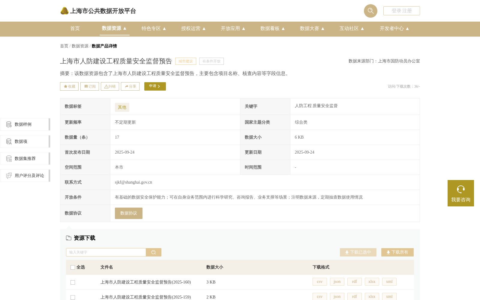
Task: Open the 数据协议 button
Action: (x=129, y=213)
